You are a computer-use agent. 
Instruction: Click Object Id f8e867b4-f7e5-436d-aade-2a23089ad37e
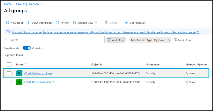[116, 73]
